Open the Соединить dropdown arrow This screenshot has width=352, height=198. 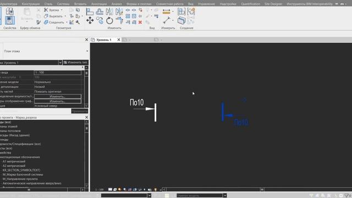[x=67, y=22]
